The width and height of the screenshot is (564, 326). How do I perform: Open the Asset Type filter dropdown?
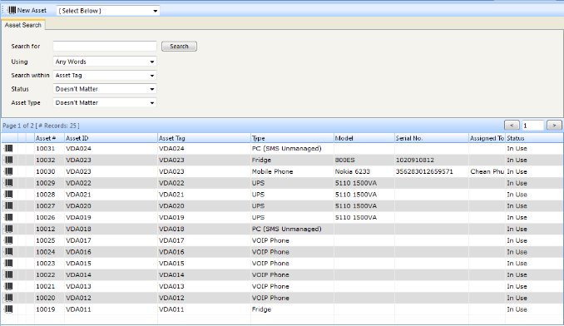pos(105,103)
